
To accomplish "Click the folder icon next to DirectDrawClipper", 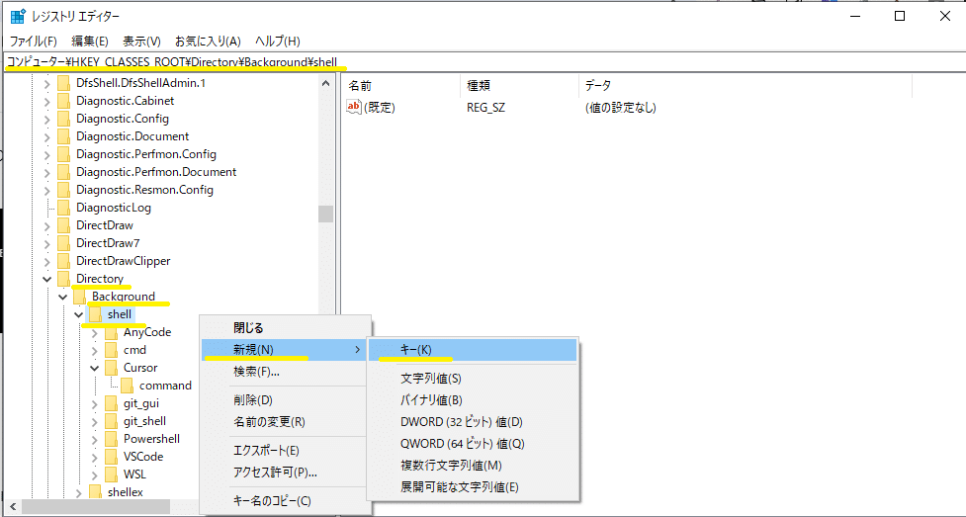I will pyautogui.click(x=63, y=261).
